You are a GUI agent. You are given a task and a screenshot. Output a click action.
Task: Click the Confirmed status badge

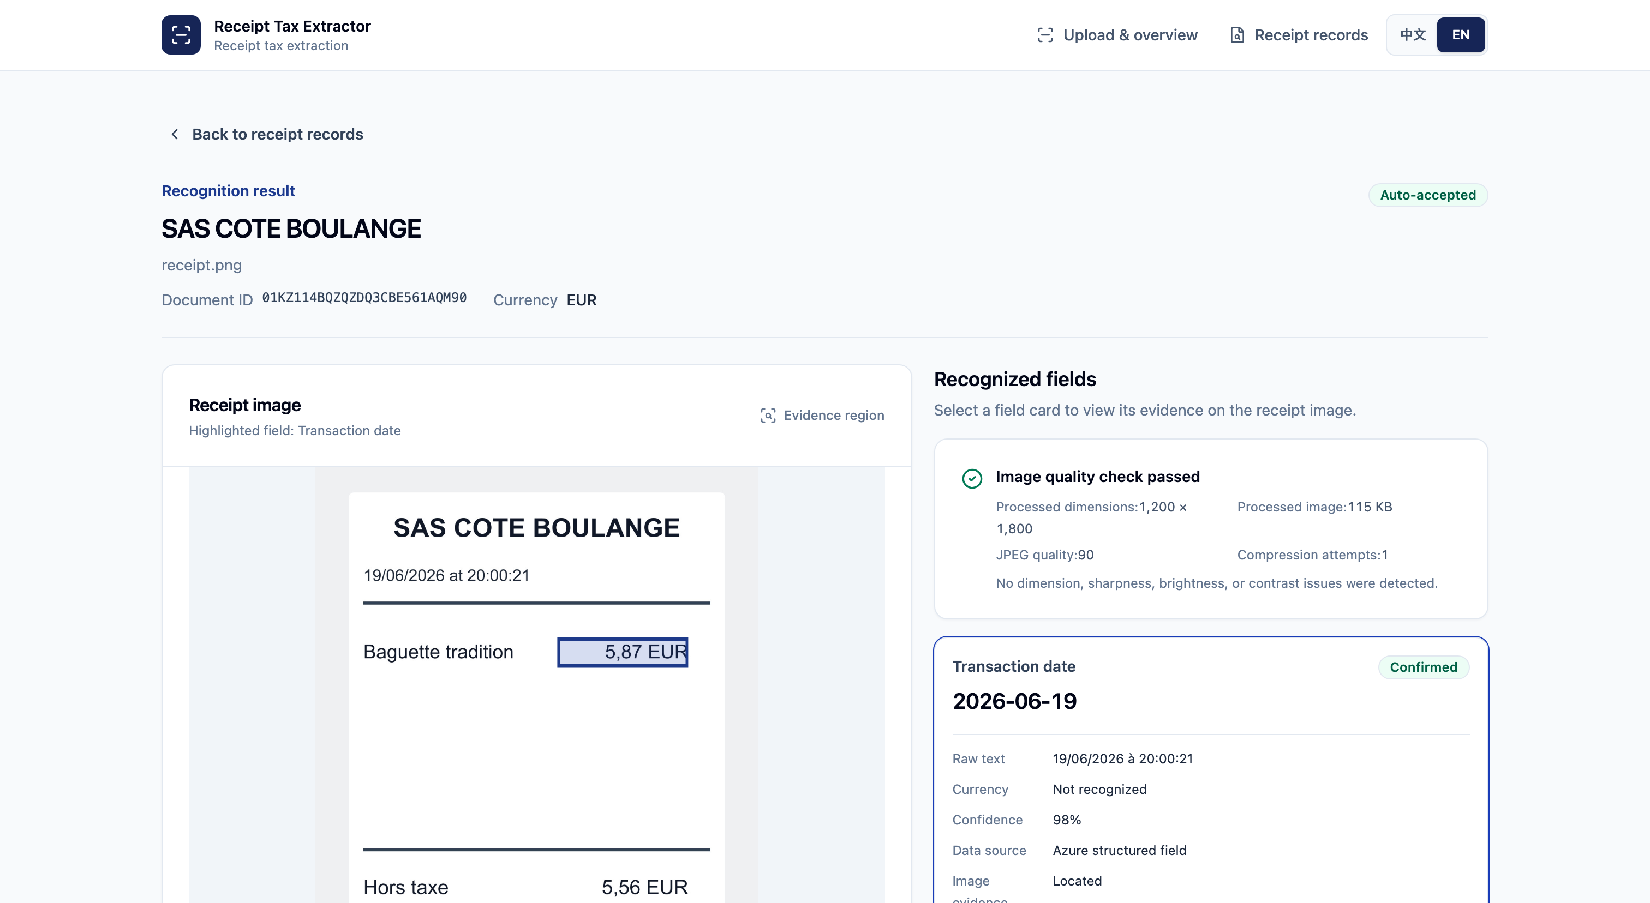(1423, 667)
